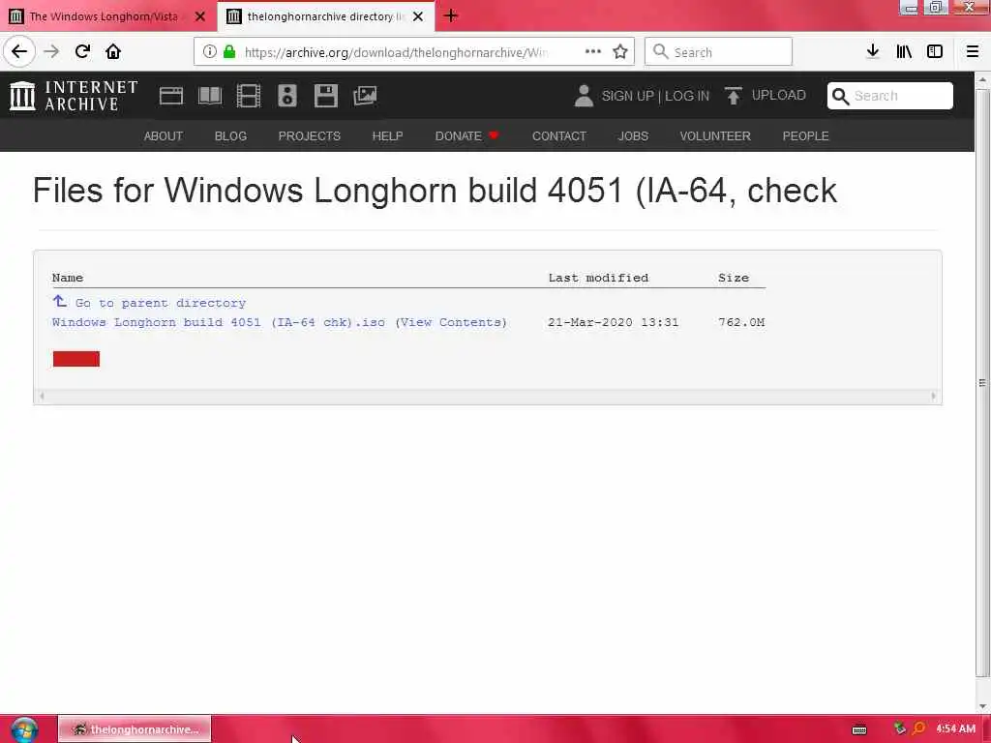The height and width of the screenshot is (743, 991).
Task: Click the browser forward arrow
Action: coord(51,51)
